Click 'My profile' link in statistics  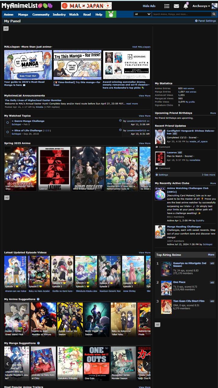(190, 102)
